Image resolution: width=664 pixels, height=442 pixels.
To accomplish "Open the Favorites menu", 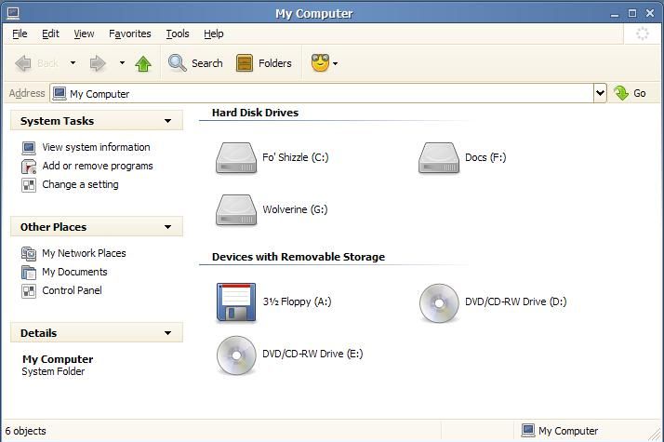I will pyautogui.click(x=129, y=33).
